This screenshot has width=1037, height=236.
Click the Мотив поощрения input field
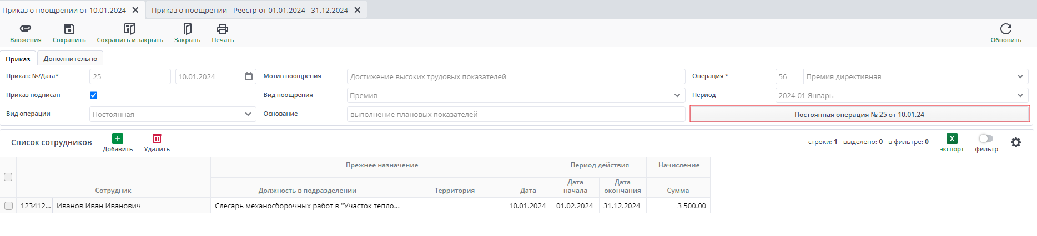pos(516,76)
